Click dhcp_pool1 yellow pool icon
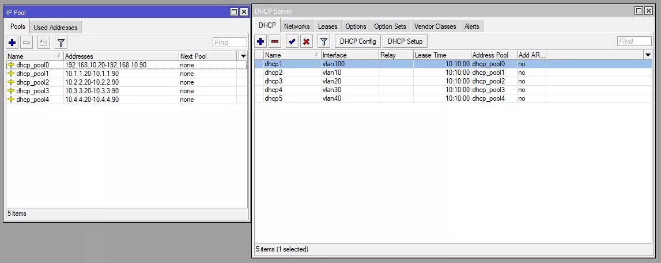 tap(11, 74)
